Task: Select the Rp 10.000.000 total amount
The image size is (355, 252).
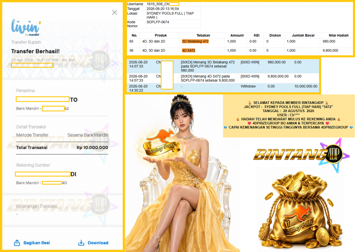Action: coord(92,148)
